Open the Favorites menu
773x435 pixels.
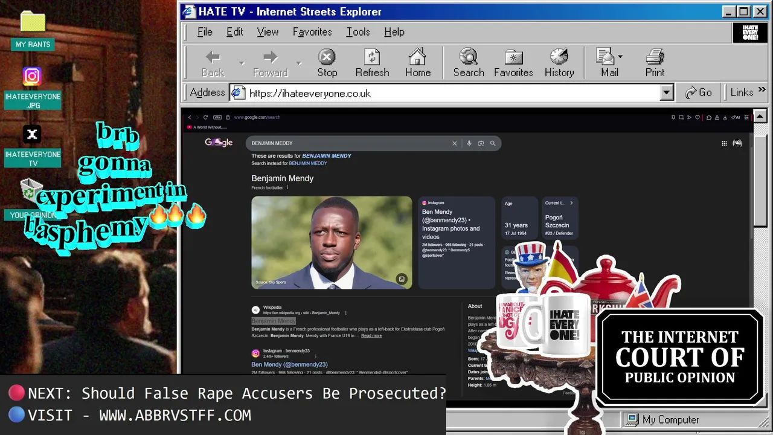tap(312, 32)
